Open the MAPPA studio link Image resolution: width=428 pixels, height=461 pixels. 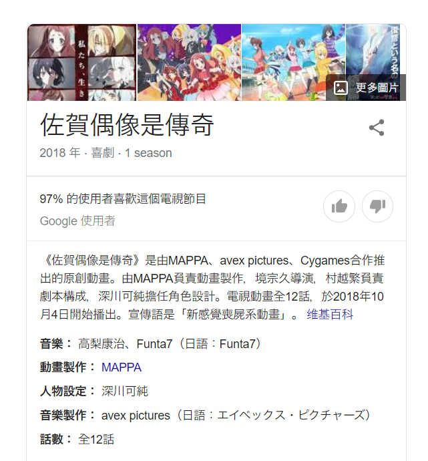[x=122, y=367]
